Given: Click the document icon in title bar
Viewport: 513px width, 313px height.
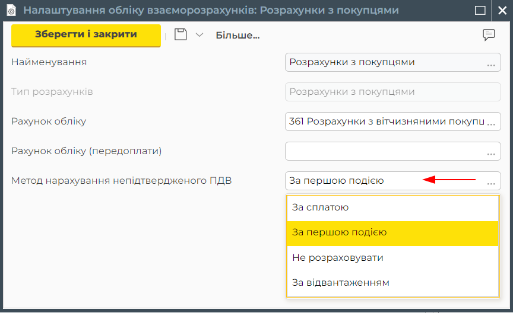Looking at the screenshot, I should point(11,10).
